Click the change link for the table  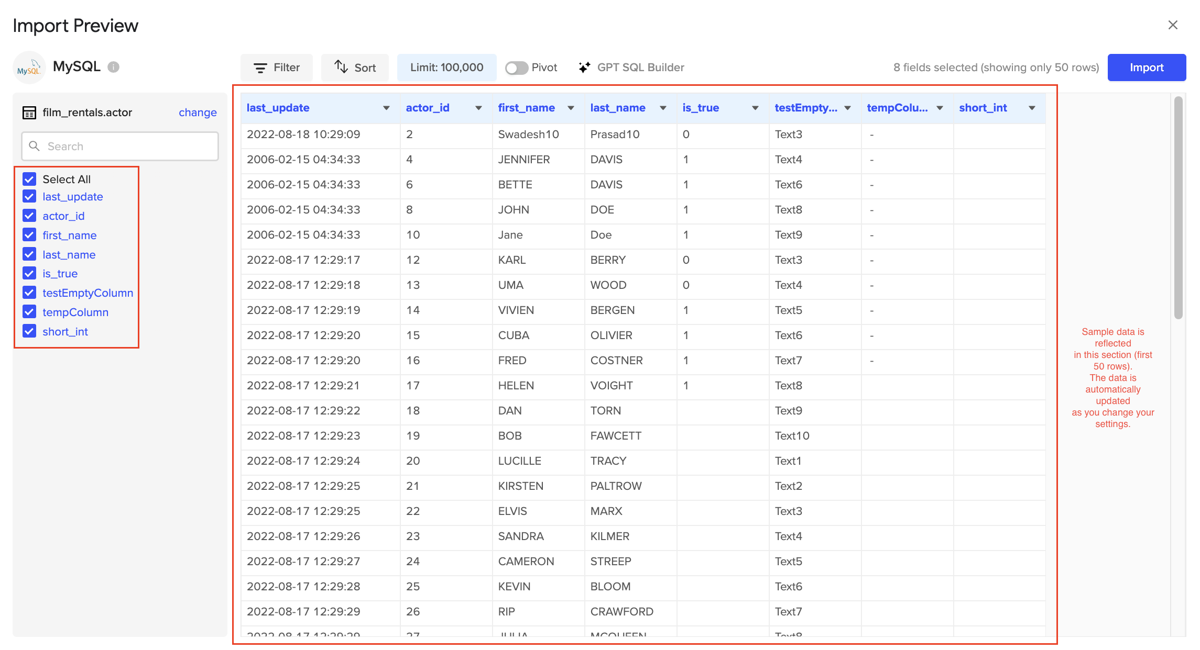(198, 113)
